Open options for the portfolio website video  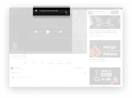[x=120, y=31]
